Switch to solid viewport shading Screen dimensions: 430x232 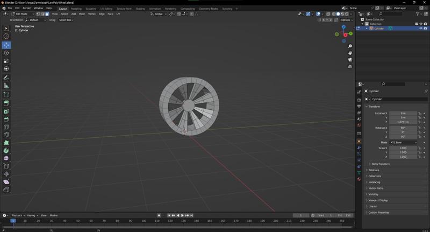pos(338,14)
